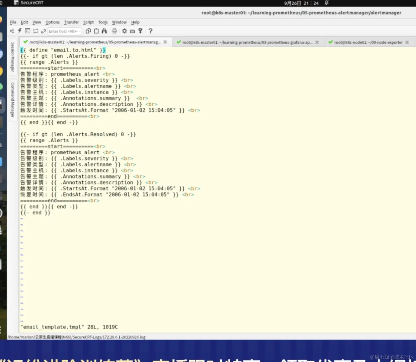Click the Public Key Assistant key icon
The height and width of the screenshot is (362, 416).
(140, 31)
